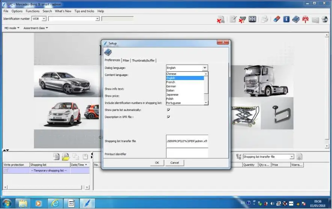Toggle 'Description in XFR file' checkbox
332x209 pixels.
click(169, 117)
